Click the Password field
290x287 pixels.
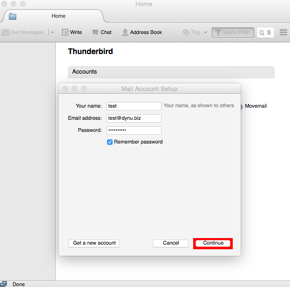tap(134, 130)
